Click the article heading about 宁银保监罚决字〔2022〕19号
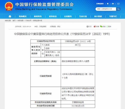The height and width of the screenshot is (109, 125). coord(62,34)
